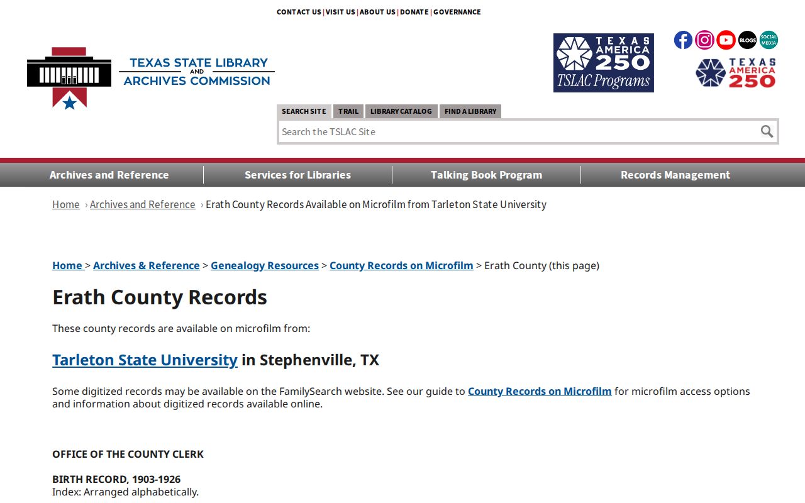Focus the Search the TSLAC Site field
This screenshot has height=503, width=805.
coord(518,131)
